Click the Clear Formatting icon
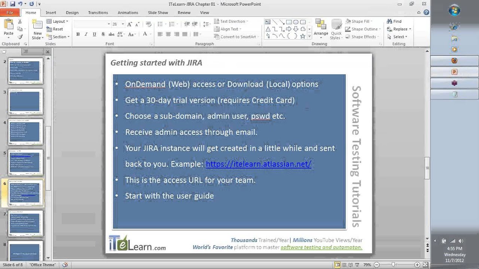This screenshot has height=269, width=479. tap(149, 24)
